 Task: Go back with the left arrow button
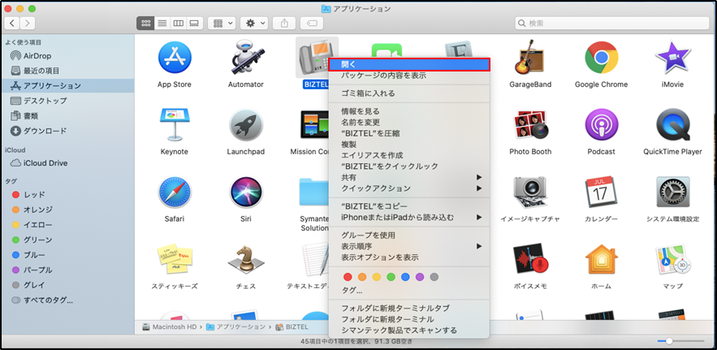[x=12, y=24]
